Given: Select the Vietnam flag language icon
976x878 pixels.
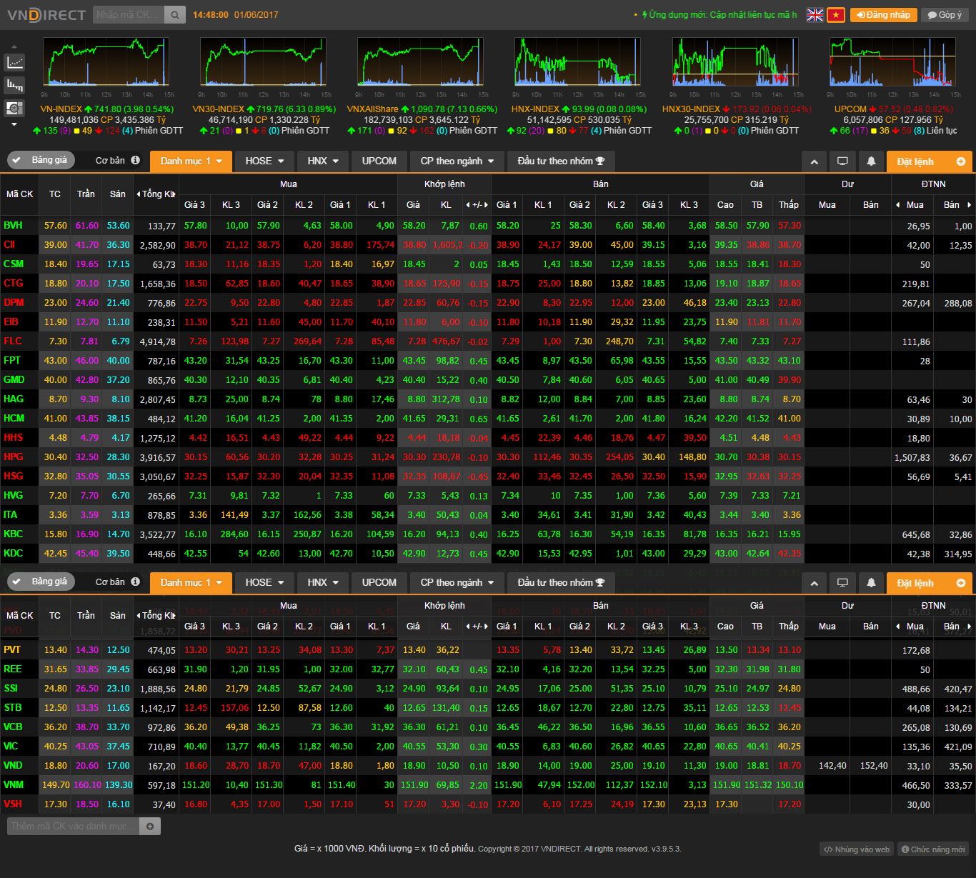Looking at the screenshot, I should point(835,15).
